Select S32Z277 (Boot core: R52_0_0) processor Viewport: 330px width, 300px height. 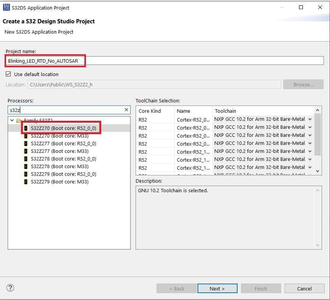coord(64,143)
